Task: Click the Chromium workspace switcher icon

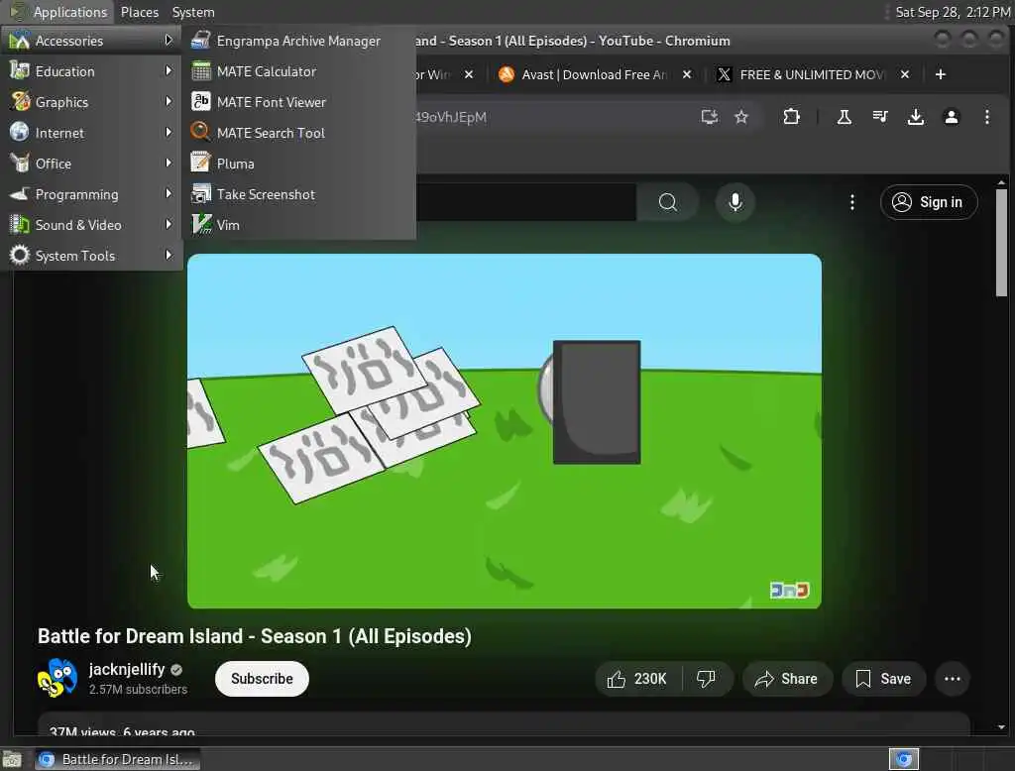Action: (x=904, y=759)
